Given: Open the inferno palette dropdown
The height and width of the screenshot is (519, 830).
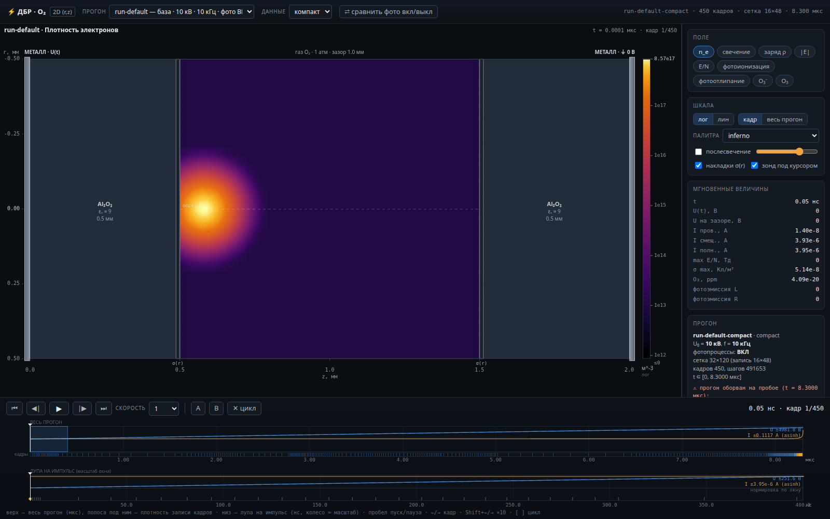Looking at the screenshot, I should pos(771,135).
